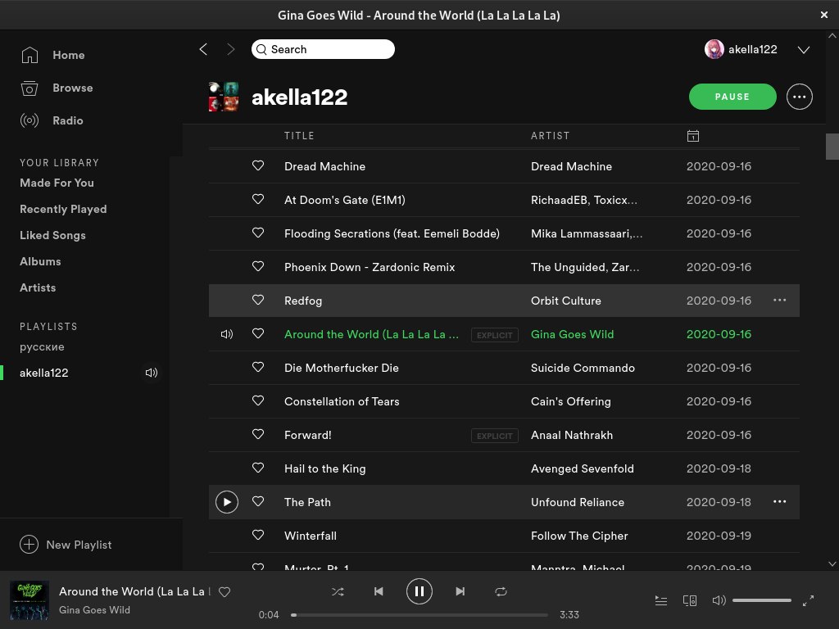Viewport: 839px width, 629px height.
Task: Click the green PAUSE button
Action: coord(732,97)
